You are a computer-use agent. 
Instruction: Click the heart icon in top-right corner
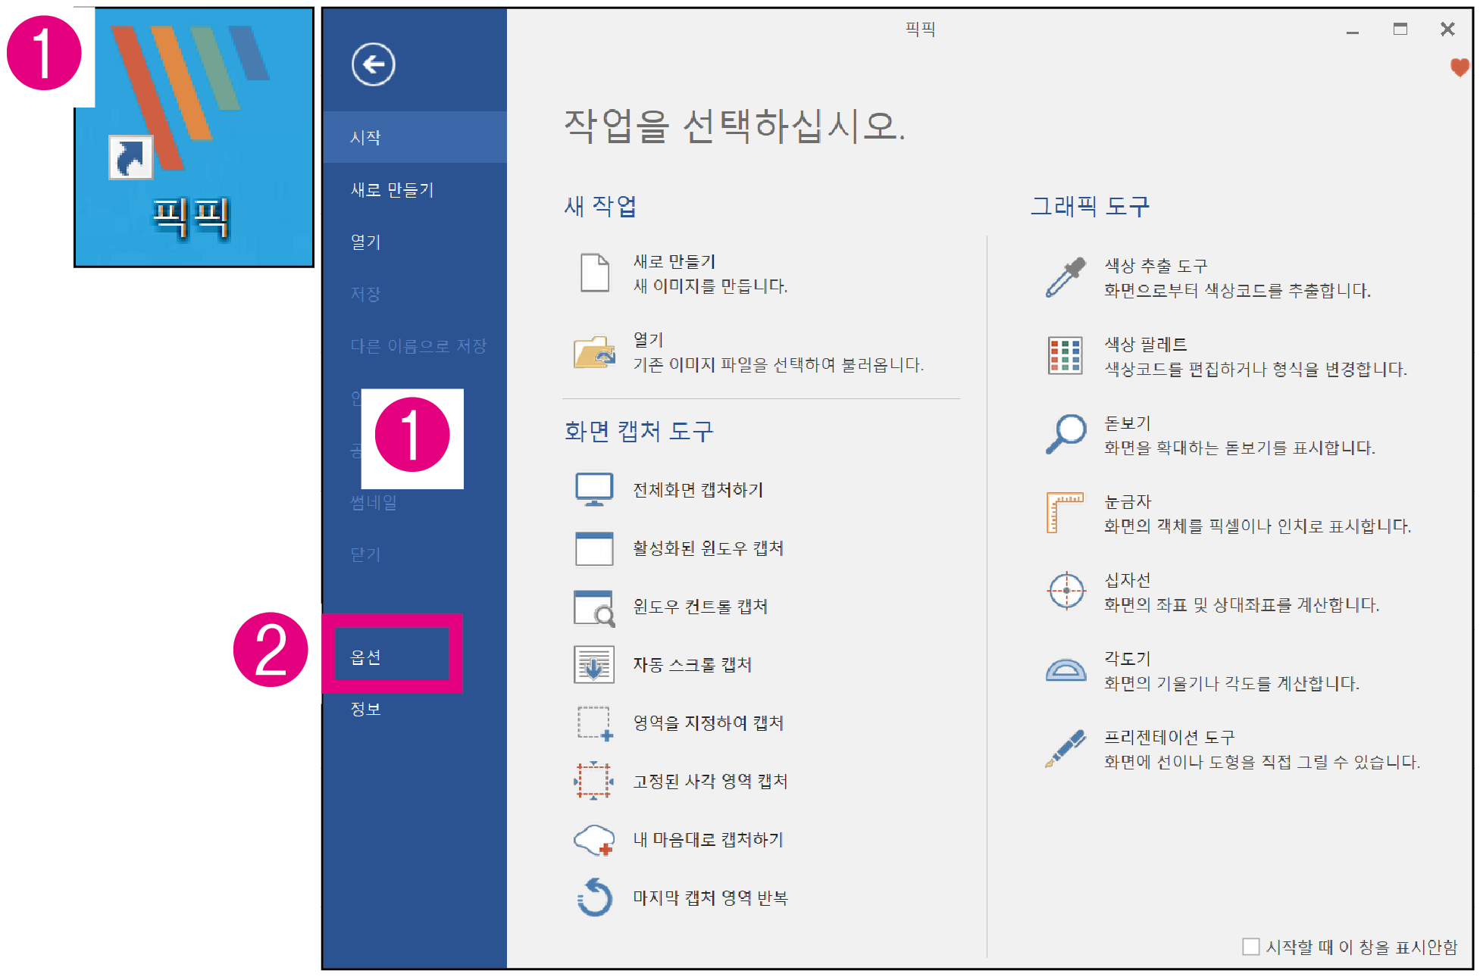coord(1460,68)
